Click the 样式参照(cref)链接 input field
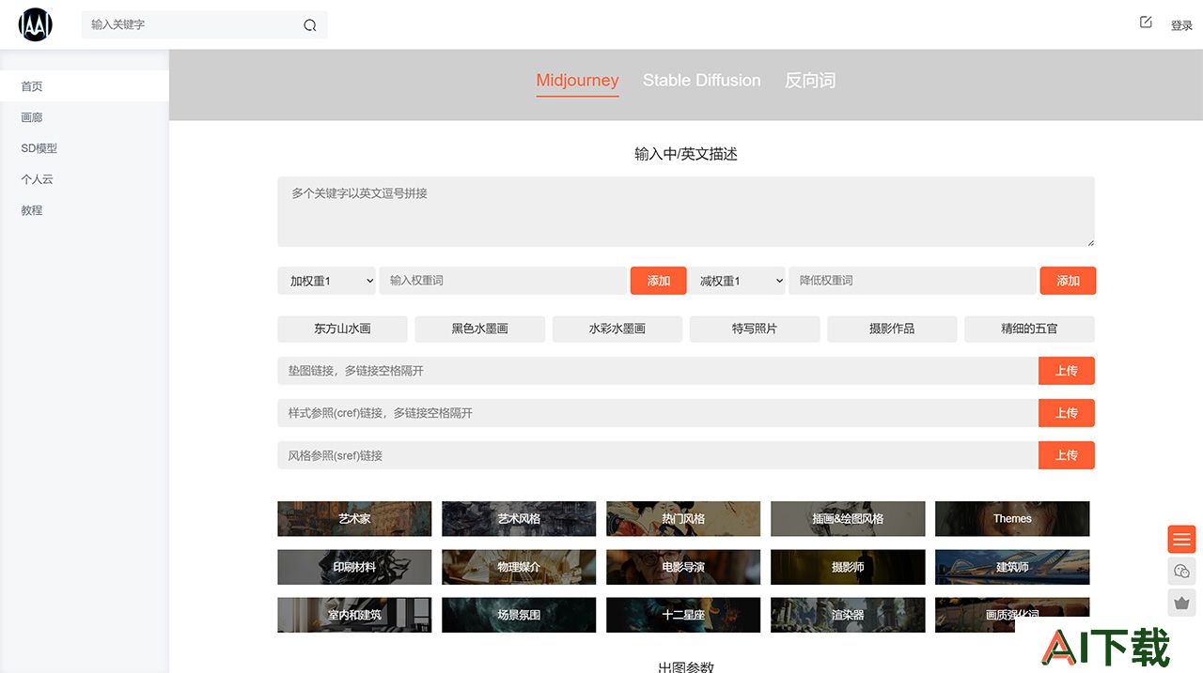The height and width of the screenshot is (673, 1203). (658, 413)
